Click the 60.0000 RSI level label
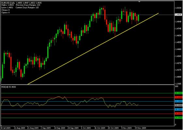The height and width of the screenshot is (130, 183). click(178, 101)
